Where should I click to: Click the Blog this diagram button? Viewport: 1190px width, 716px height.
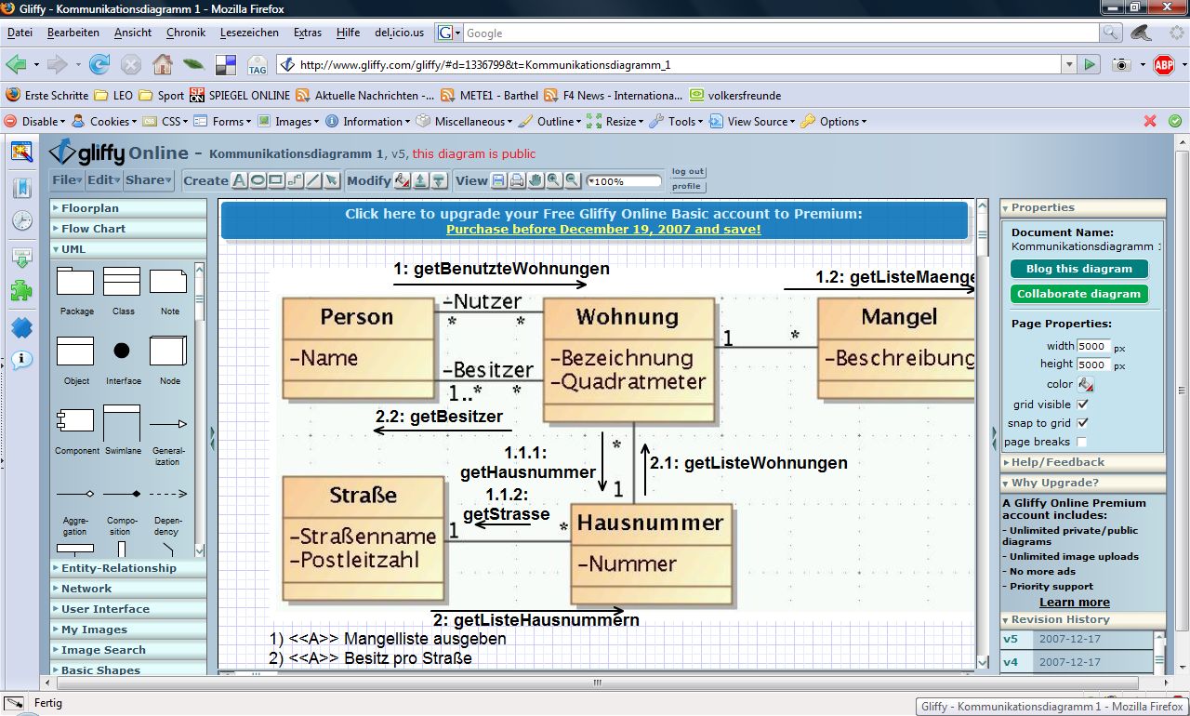(x=1079, y=269)
